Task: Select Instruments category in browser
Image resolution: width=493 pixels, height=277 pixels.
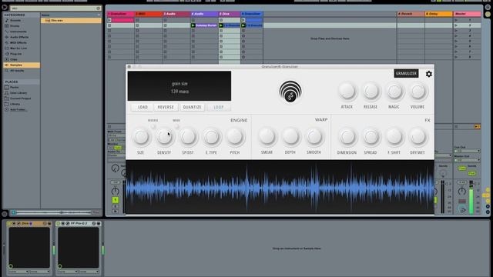Action: [x=18, y=32]
